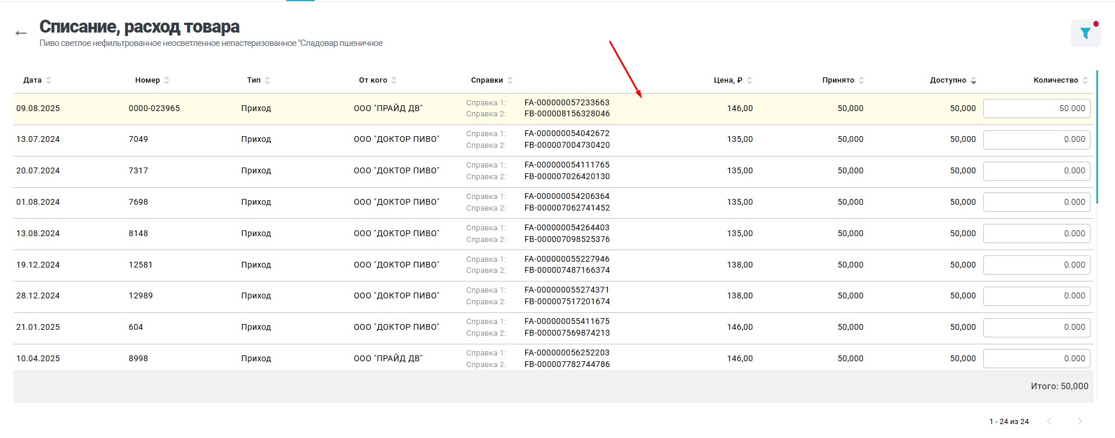Toggle sort on Количество column
The image size is (1115, 438).
[x=1085, y=80]
